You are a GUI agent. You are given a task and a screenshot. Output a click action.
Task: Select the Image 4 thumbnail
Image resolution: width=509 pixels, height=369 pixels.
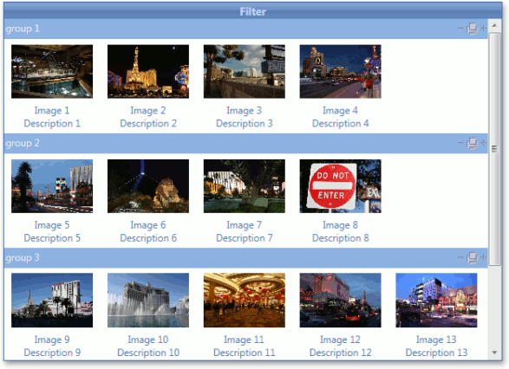340,72
